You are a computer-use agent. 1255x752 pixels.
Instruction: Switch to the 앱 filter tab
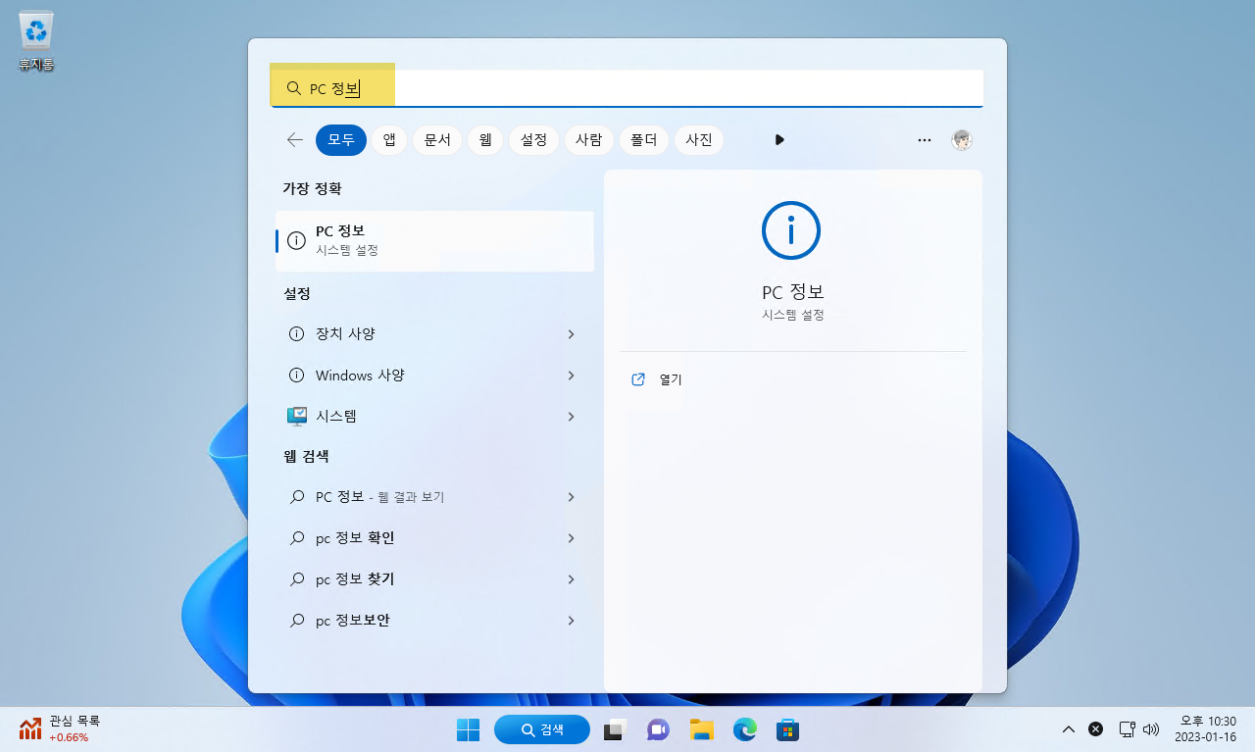[389, 140]
